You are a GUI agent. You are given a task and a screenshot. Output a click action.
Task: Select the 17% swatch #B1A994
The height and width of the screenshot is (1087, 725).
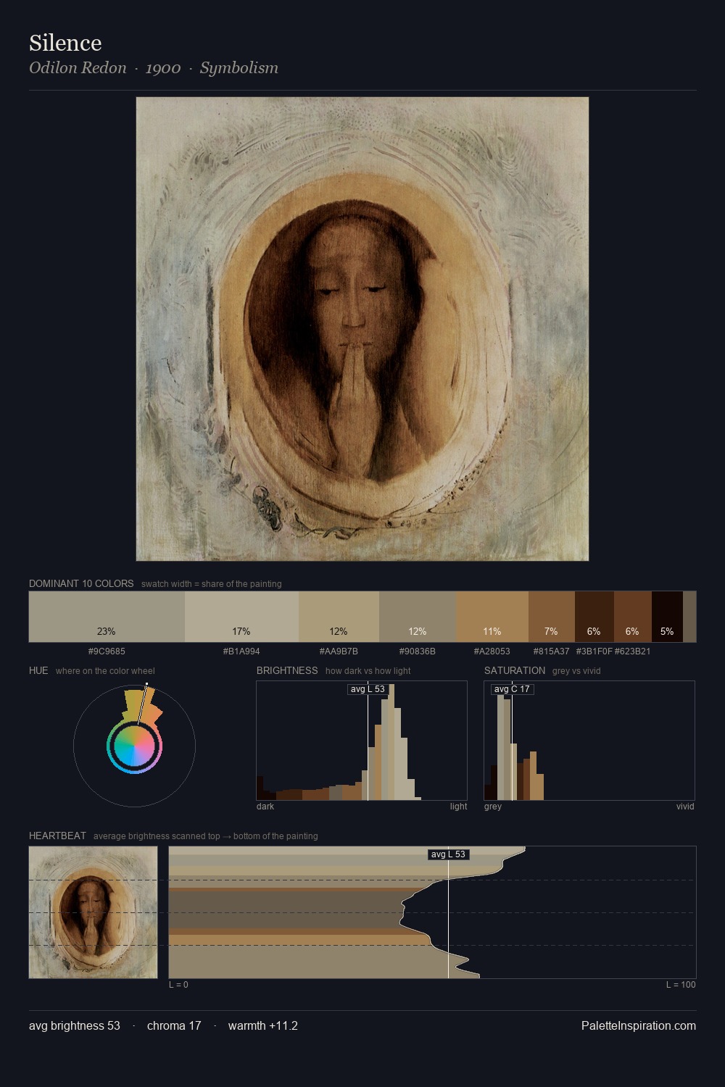(241, 617)
